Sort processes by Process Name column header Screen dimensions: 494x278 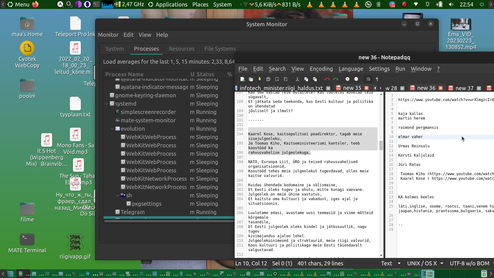124,74
